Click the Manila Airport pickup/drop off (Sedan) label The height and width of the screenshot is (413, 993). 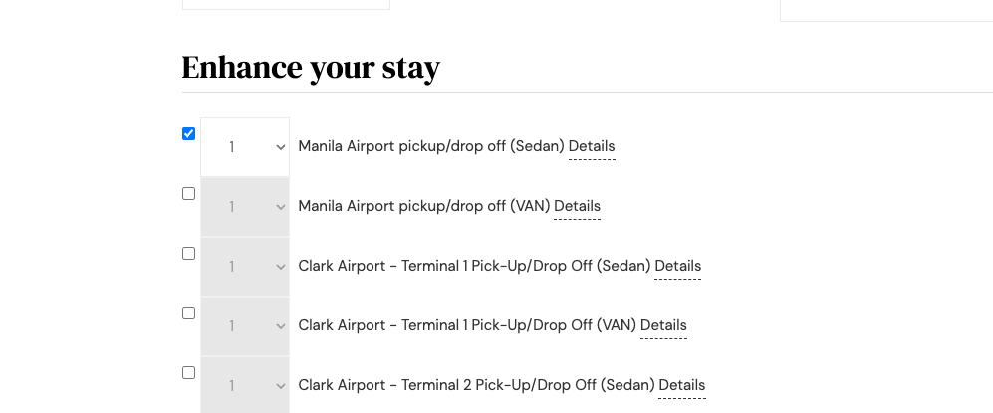click(431, 146)
